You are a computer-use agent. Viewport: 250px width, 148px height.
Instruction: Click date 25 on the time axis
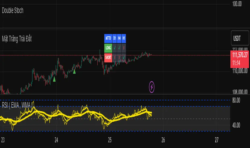pyautogui.click(x=110, y=140)
